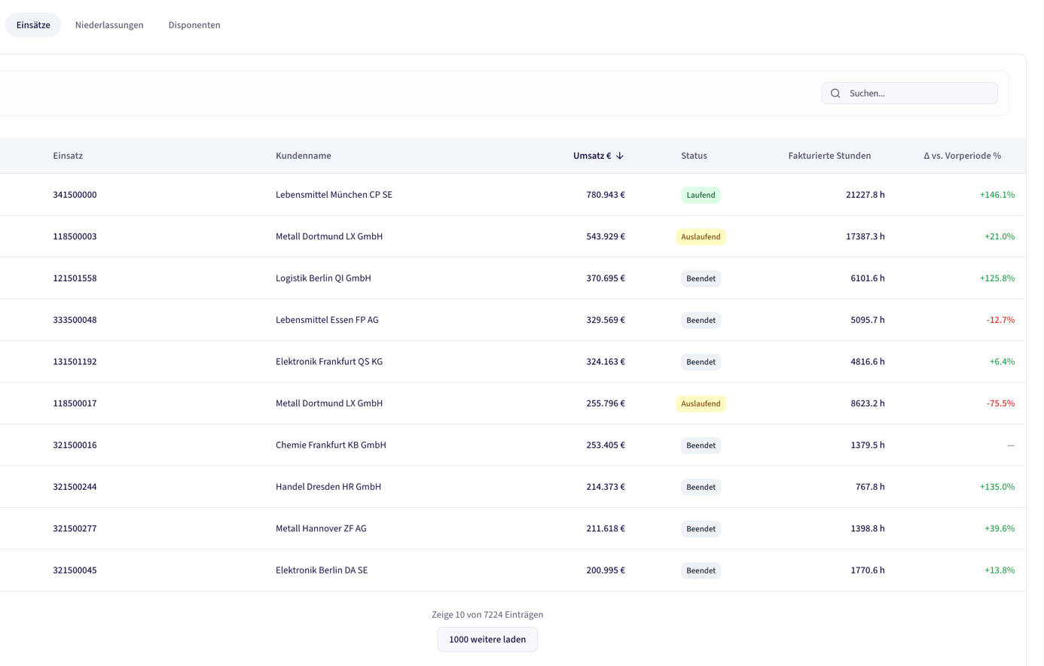
Task: Click Beendet badge for Handel Dresden HR
Action: click(701, 487)
